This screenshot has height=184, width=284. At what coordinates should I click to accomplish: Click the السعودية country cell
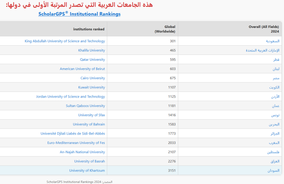pyautogui.click(x=273, y=41)
